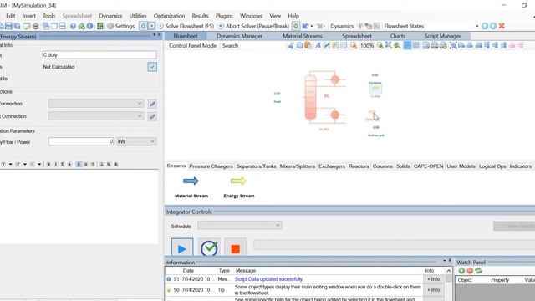Screen dimensions: 535x301
Task: Click the clock checkmark integrator button
Action: pyautogui.click(x=209, y=248)
